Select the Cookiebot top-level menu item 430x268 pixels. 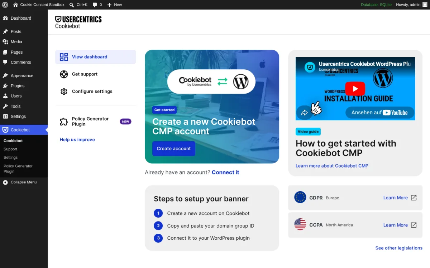(24, 130)
